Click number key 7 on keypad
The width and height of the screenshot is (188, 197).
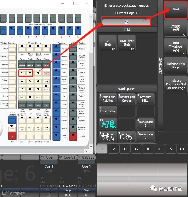click(x=22, y=89)
